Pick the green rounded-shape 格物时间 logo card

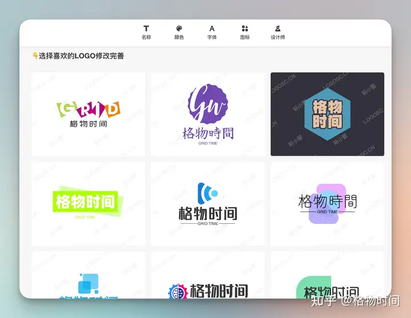328,275
